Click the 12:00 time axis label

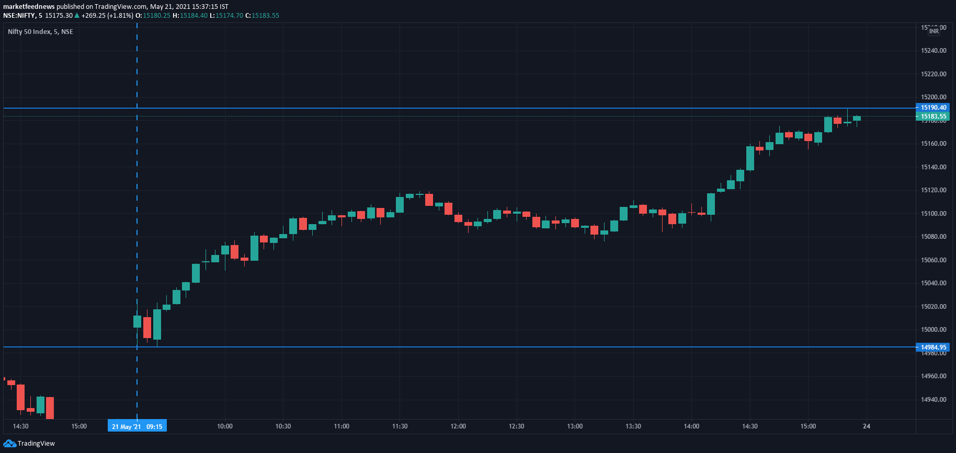(x=458, y=426)
